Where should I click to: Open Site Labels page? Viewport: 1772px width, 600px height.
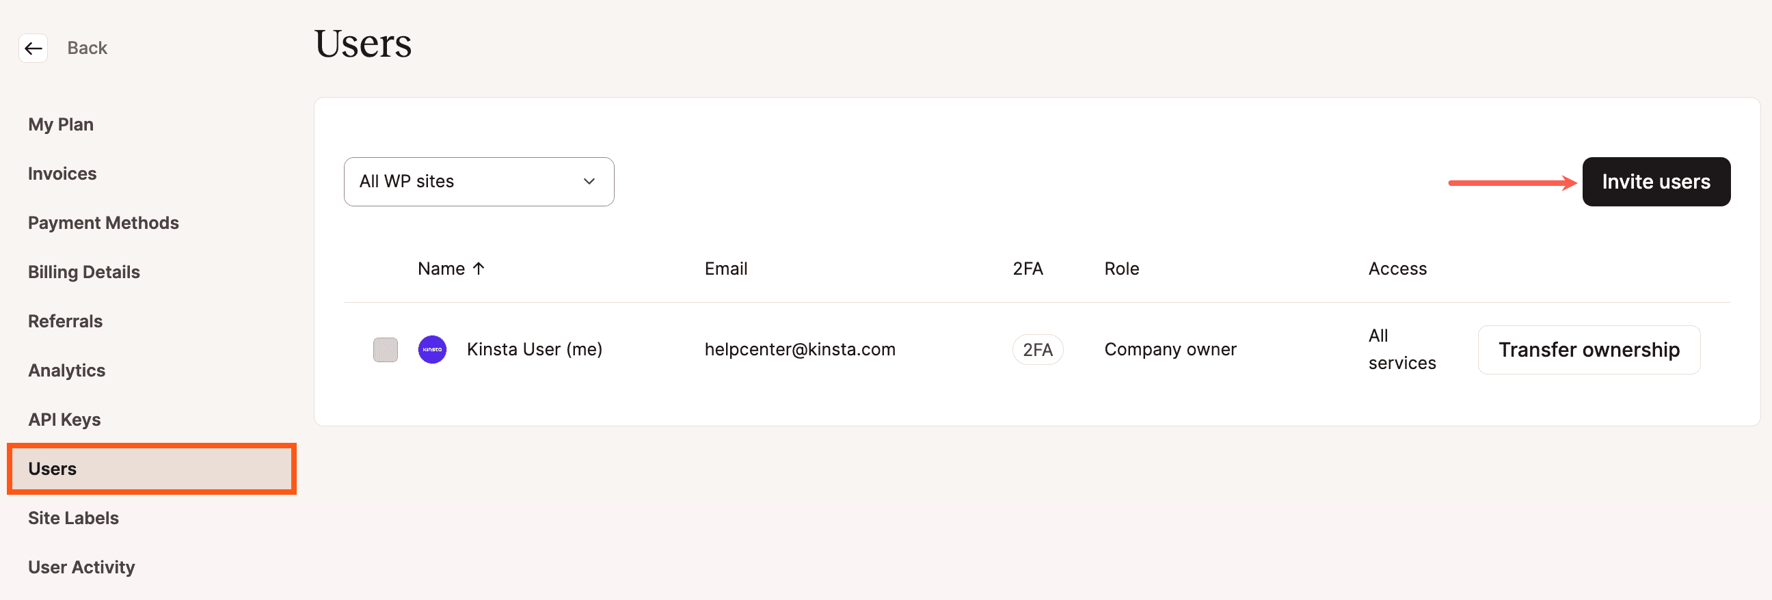point(73,517)
